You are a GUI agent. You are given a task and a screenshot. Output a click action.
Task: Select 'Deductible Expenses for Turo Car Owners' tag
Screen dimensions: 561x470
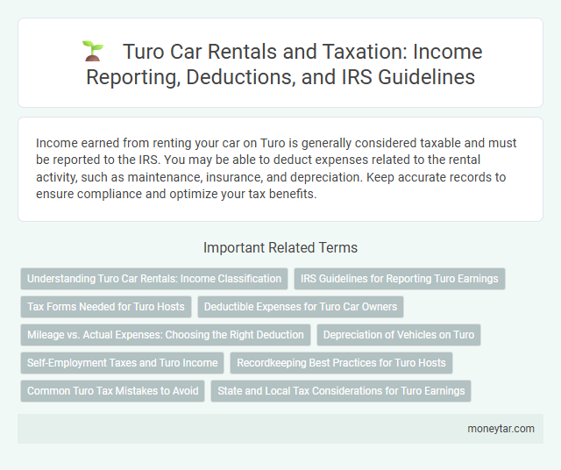pyautogui.click(x=301, y=307)
